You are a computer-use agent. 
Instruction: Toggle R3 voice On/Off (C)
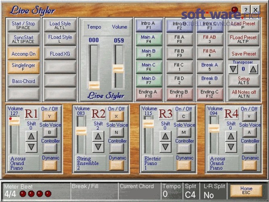184,116
